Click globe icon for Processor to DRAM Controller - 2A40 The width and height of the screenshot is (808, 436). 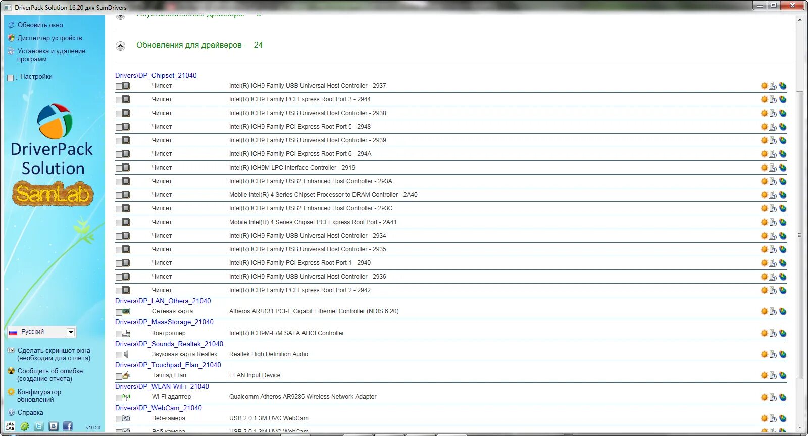tap(782, 195)
